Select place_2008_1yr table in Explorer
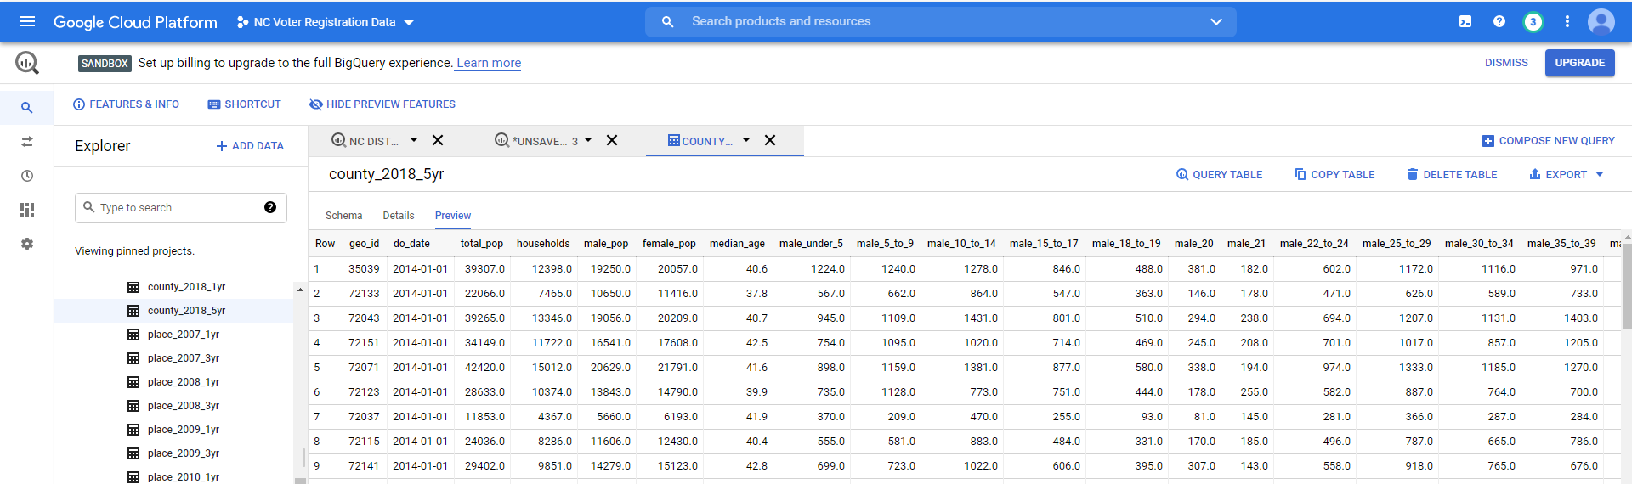The height and width of the screenshot is (484, 1632). pyautogui.click(x=183, y=382)
